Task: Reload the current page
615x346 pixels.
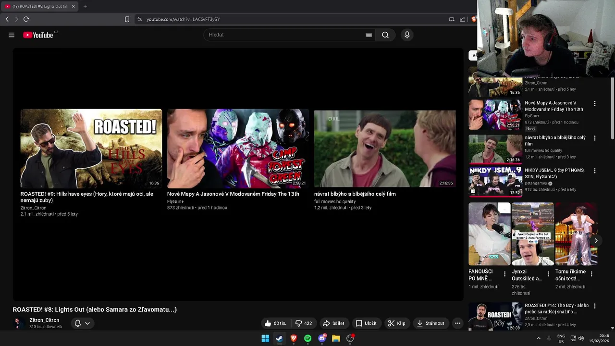Action: click(26, 19)
